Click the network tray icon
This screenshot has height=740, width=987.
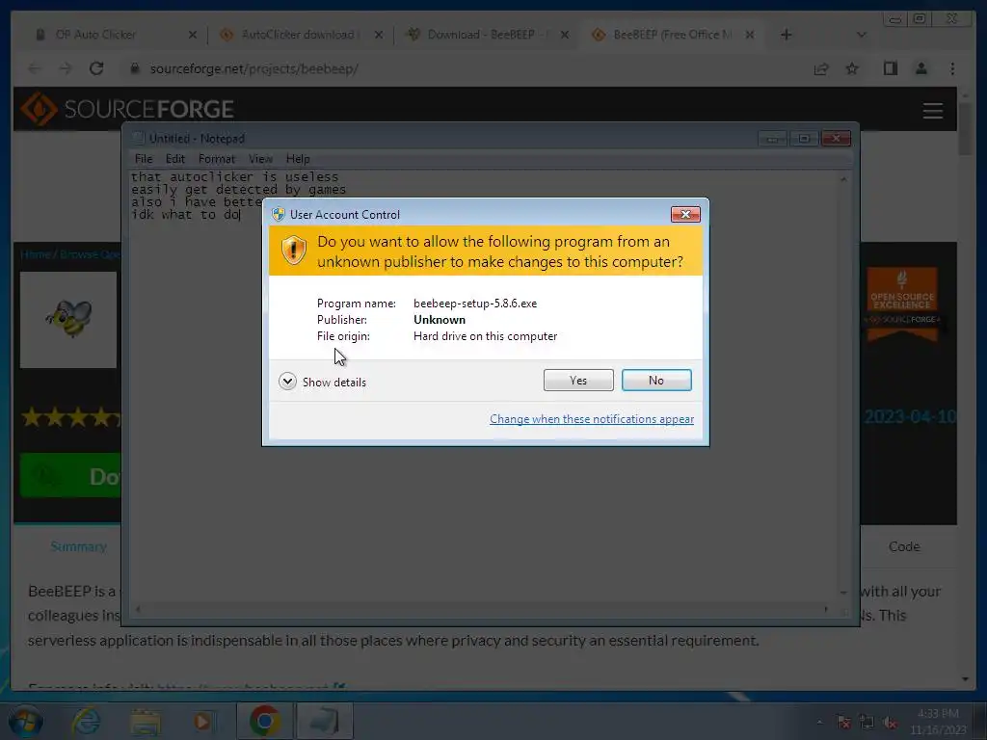[867, 723]
